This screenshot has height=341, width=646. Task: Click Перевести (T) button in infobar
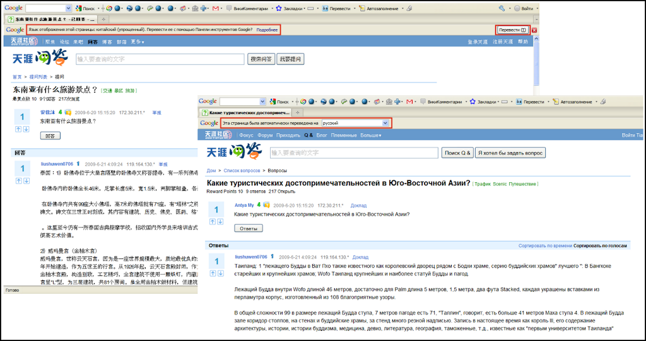pos(512,30)
